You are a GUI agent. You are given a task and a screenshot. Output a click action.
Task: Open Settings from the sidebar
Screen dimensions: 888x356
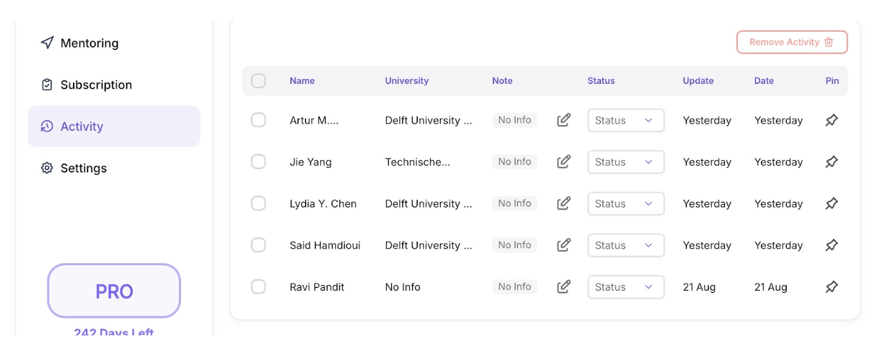click(x=83, y=168)
